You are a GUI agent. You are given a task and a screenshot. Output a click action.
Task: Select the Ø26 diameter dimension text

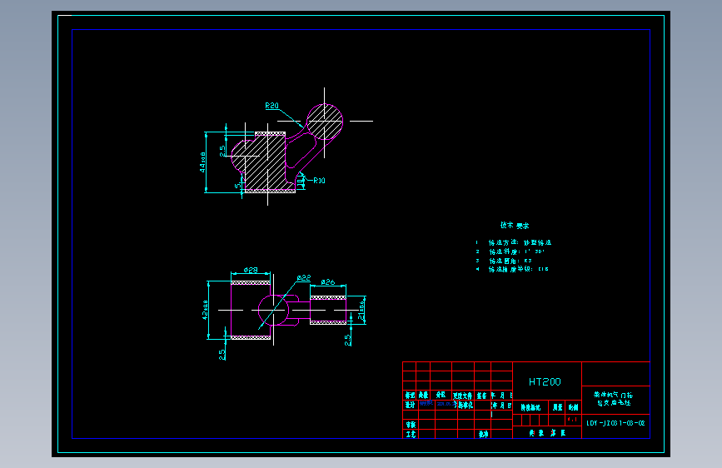328,282
